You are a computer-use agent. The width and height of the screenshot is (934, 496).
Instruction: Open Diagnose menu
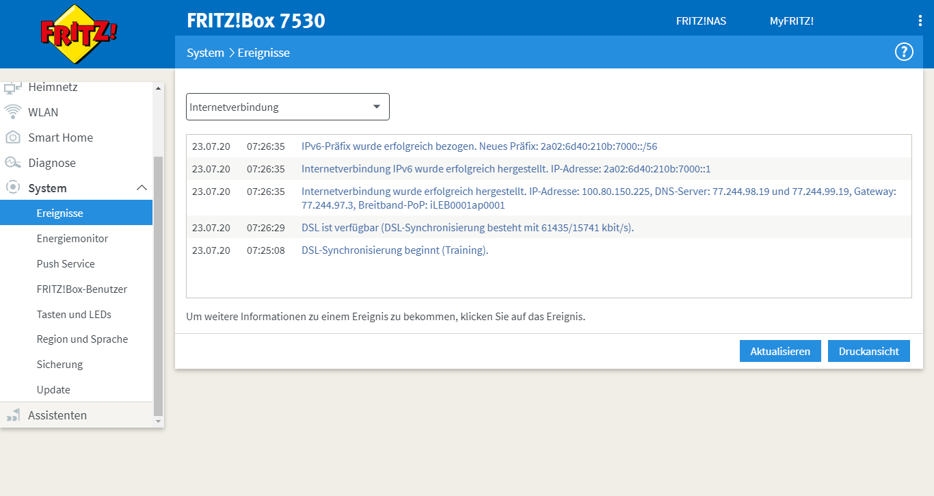click(x=52, y=163)
